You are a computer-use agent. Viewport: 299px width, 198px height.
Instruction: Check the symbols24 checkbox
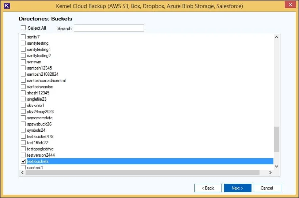tap(23, 130)
